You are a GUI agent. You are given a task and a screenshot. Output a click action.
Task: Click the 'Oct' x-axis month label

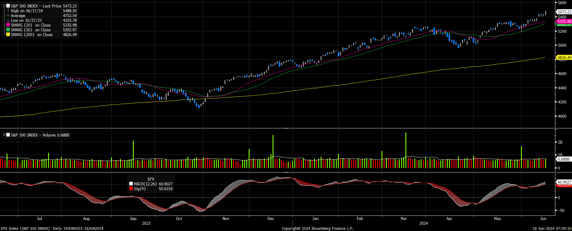[179, 218]
